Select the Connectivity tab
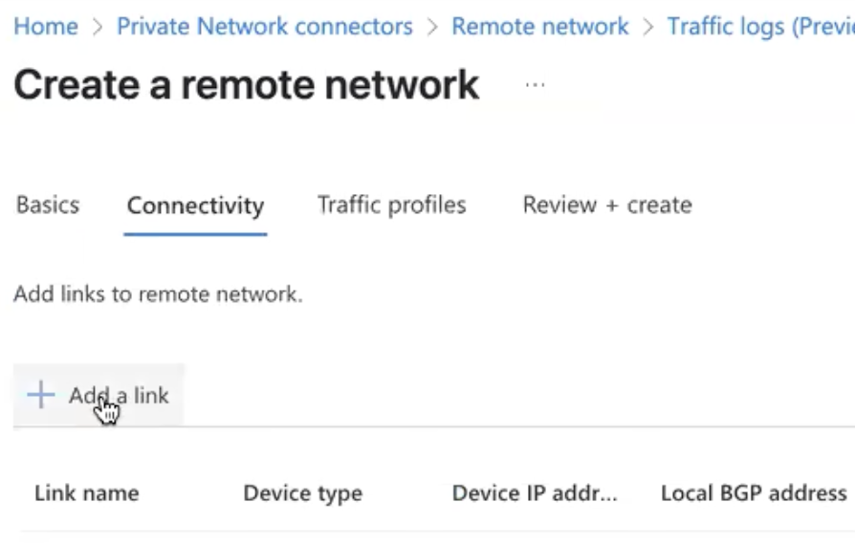This screenshot has width=855, height=545. pos(195,206)
